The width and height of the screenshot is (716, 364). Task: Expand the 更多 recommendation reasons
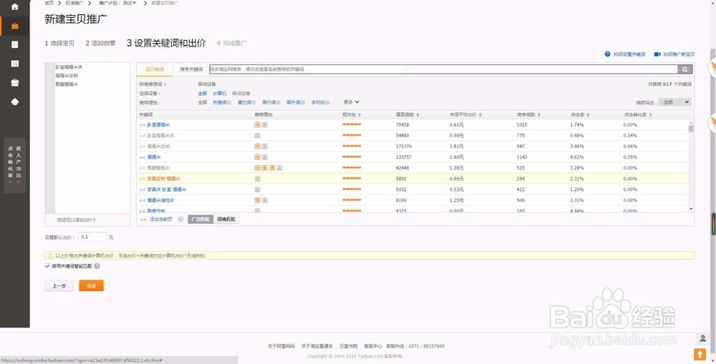pos(352,102)
